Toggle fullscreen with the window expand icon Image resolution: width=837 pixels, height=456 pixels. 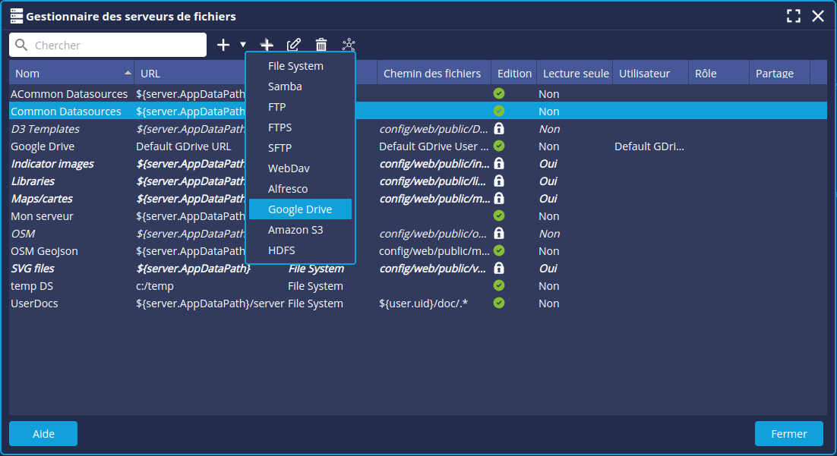click(794, 16)
